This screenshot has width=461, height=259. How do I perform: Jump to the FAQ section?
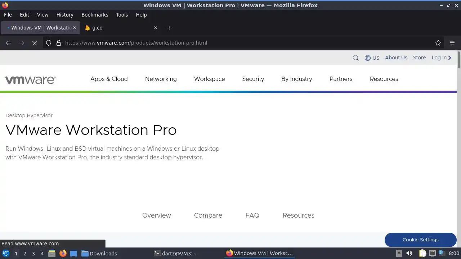252,215
